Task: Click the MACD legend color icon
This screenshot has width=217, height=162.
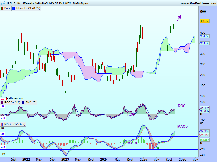Action: click(x=2, y=124)
